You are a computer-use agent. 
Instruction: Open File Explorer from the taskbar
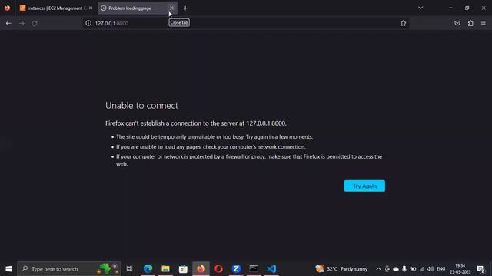pyautogui.click(x=165, y=269)
